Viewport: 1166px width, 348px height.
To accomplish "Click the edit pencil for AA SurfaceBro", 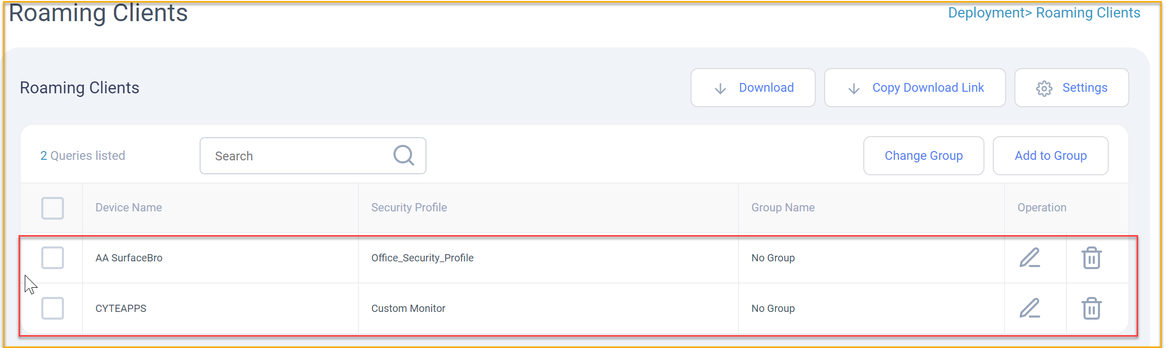I will coord(1029,258).
